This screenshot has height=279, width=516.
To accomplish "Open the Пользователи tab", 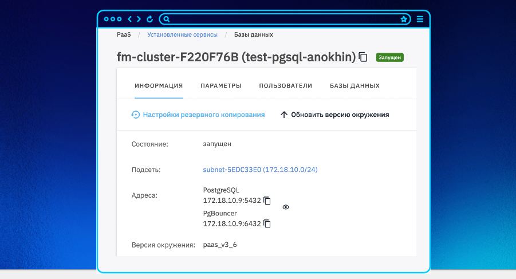I will [285, 86].
